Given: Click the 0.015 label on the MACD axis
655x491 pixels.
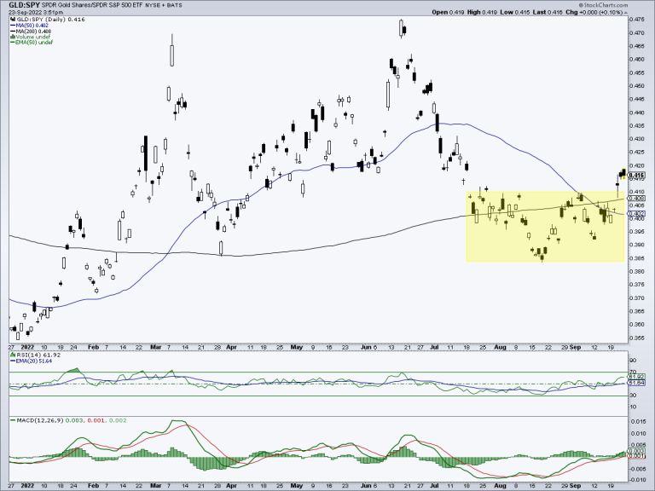Looking at the screenshot, I should [636, 422].
